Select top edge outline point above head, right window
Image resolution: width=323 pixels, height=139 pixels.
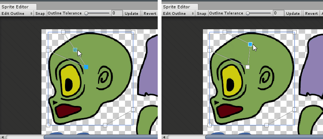[225, 32]
